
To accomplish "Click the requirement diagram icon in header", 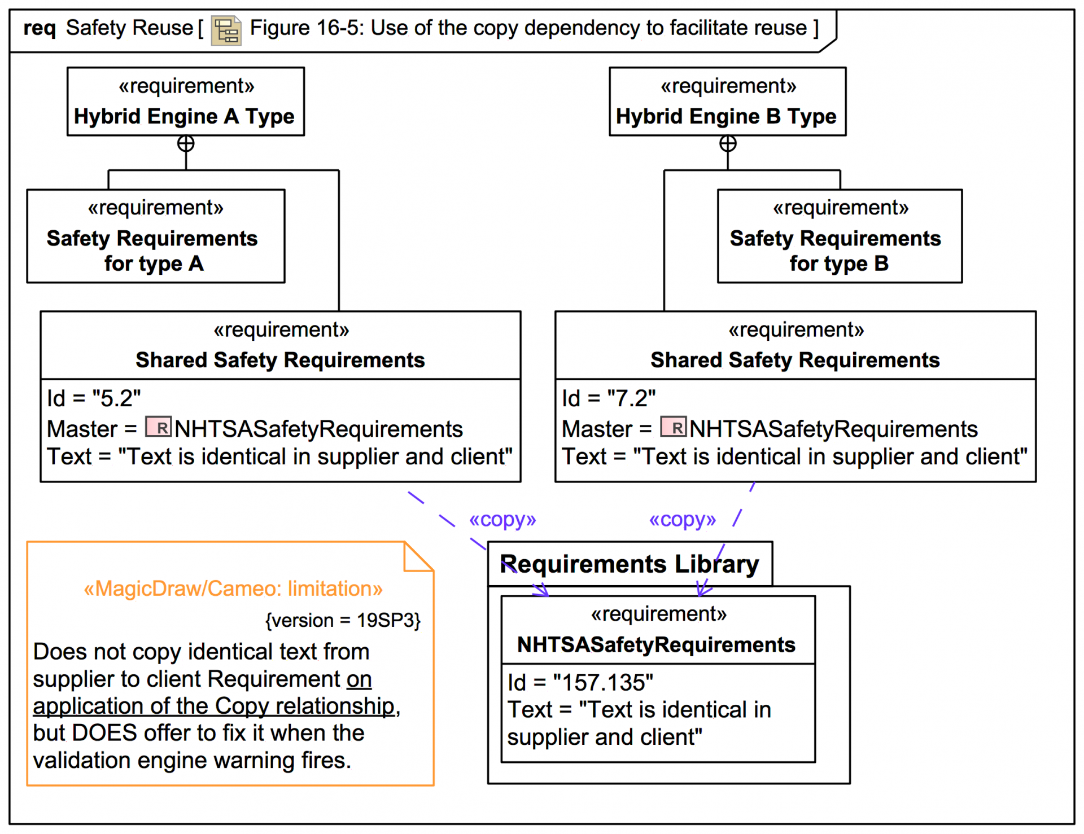I will [x=226, y=30].
